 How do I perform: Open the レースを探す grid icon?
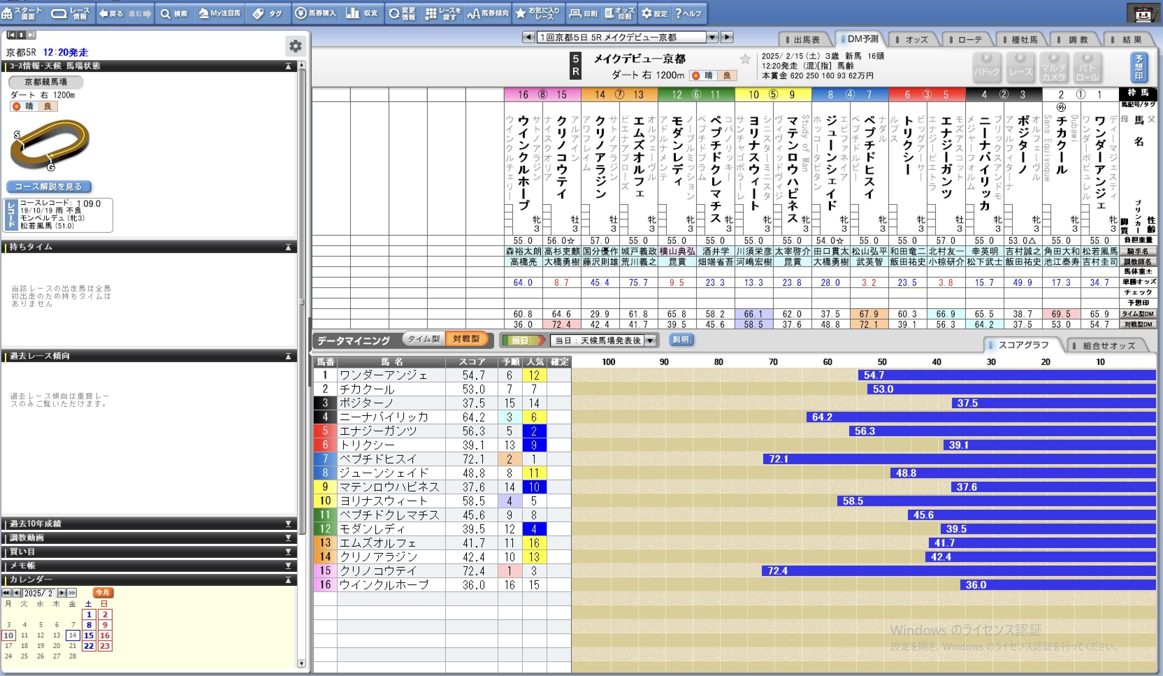443,13
